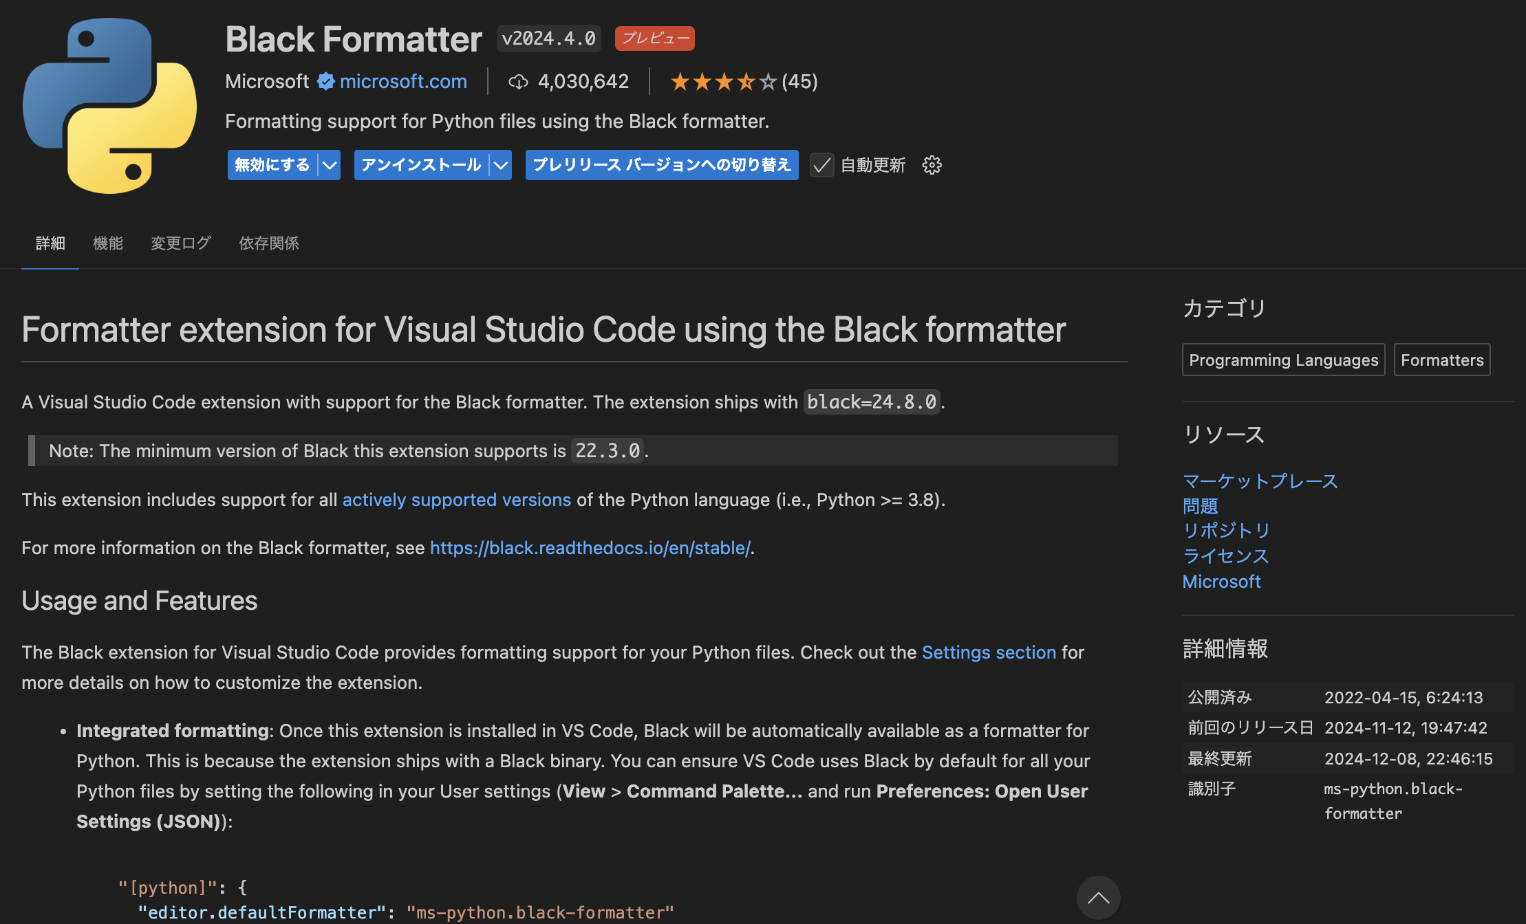Click the fourth star in the rating
Image resolution: width=1526 pixels, height=924 pixels.
746,81
